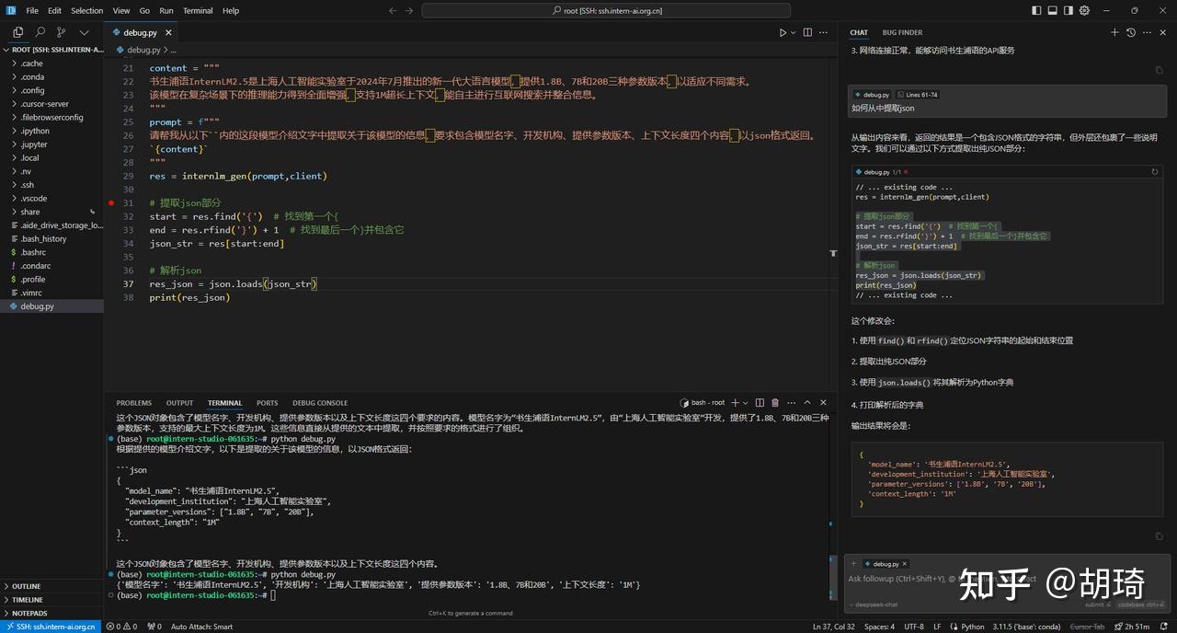Focus the Ask followup chat input
This screenshot has height=633, width=1177.
click(1007, 579)
